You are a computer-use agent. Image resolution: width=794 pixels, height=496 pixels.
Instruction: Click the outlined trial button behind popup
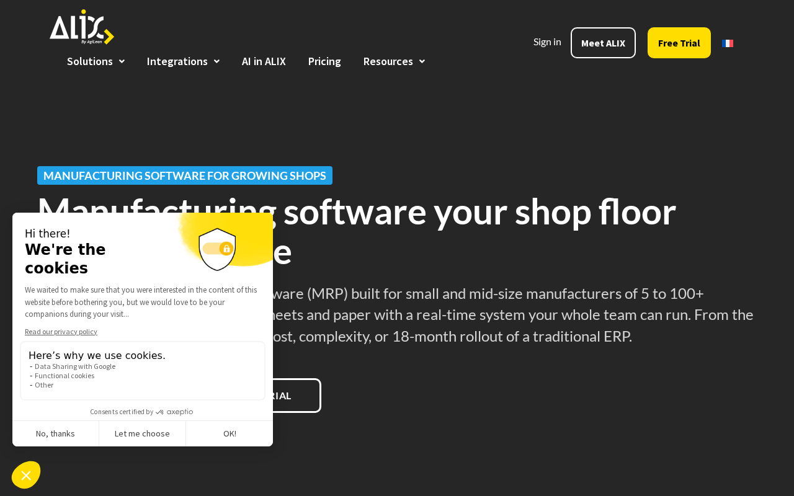[x=297, y=396]
